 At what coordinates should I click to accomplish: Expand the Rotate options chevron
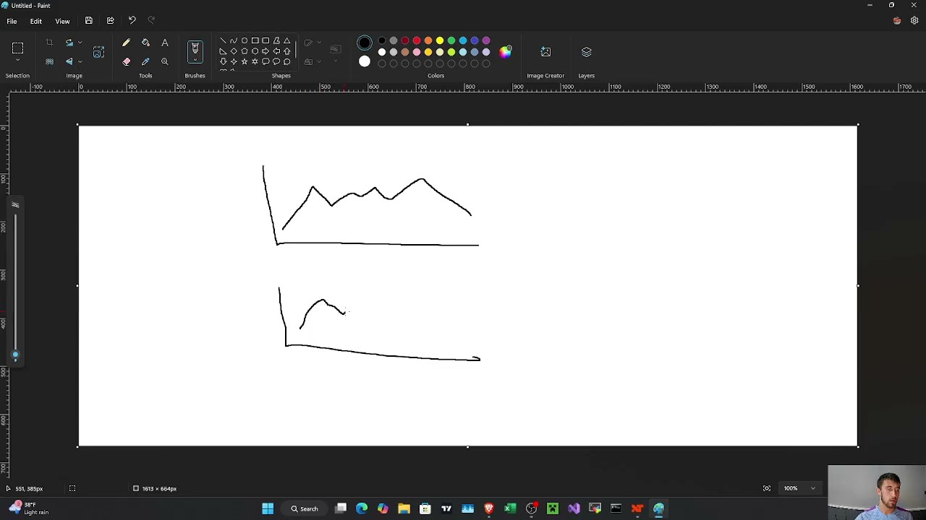80,43
